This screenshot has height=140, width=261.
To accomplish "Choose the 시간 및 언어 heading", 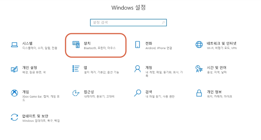I will click(x=216, y=68).
